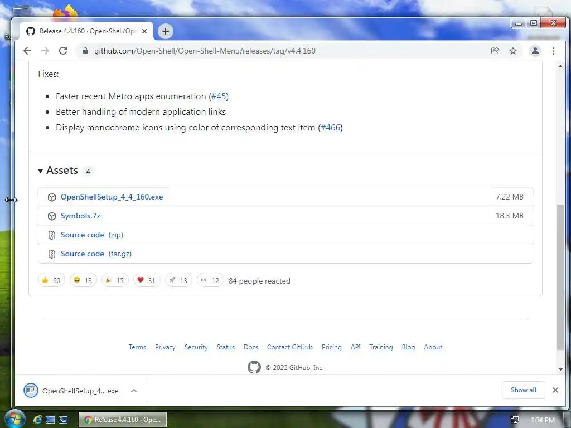Open issue link #45
The width and height of the screenshot is (571, 428).
pyautogui.click(x=219, y=96)
